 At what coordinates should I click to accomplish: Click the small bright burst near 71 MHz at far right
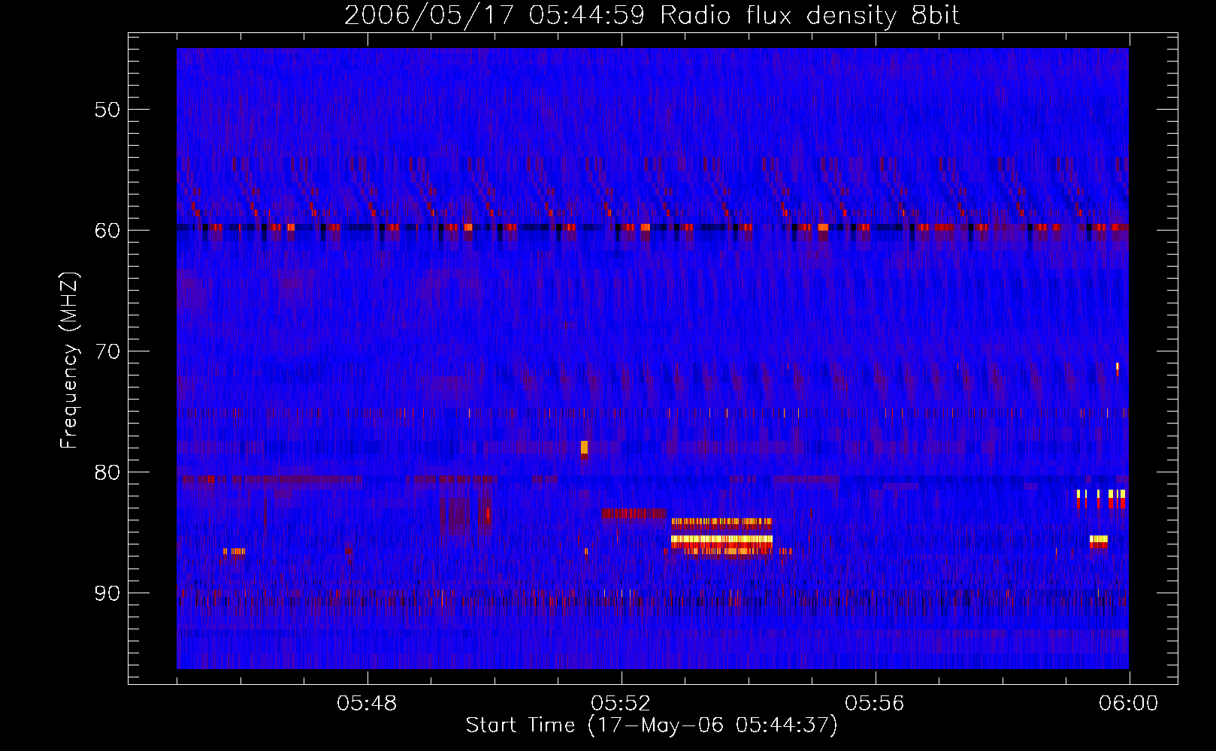click(x=1117, y=368)
